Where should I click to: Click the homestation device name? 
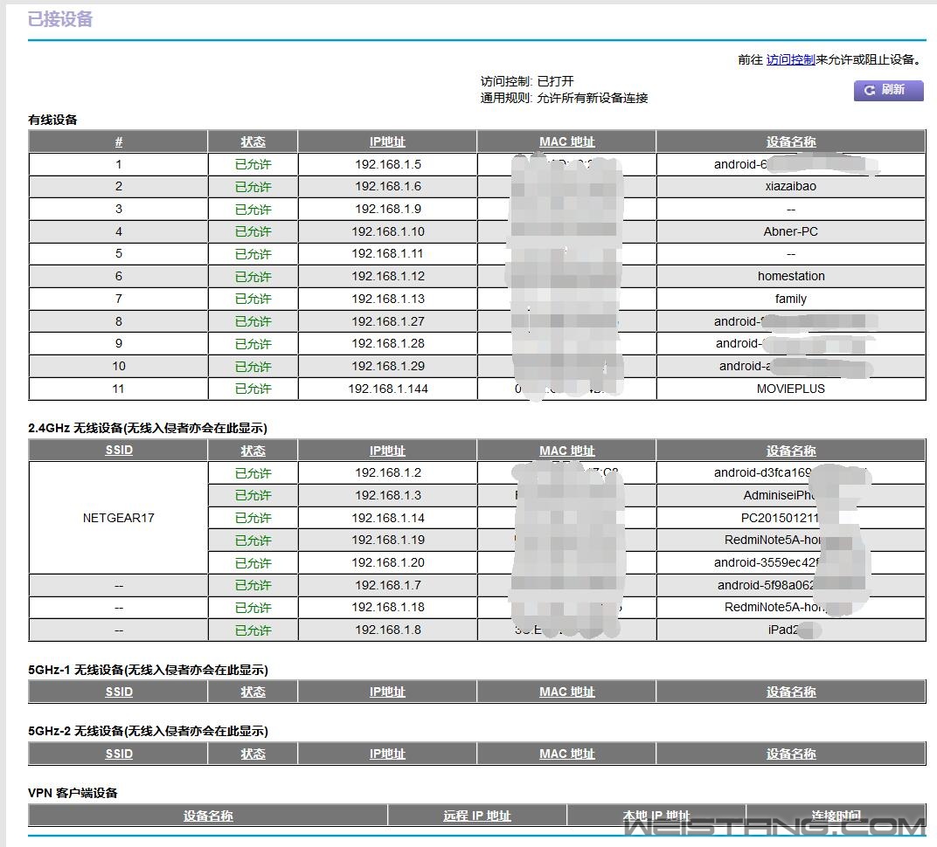pos(790,276)
